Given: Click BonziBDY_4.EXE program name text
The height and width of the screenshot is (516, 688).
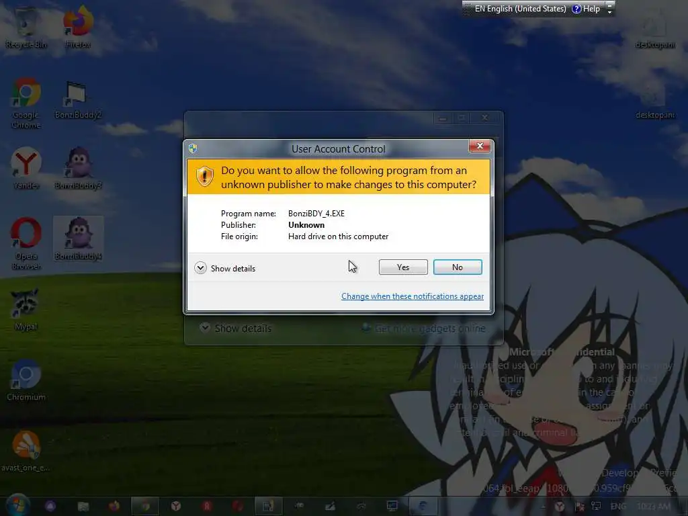Looking at the screenshot, I should pyautogui.click(x=316, y=214).
